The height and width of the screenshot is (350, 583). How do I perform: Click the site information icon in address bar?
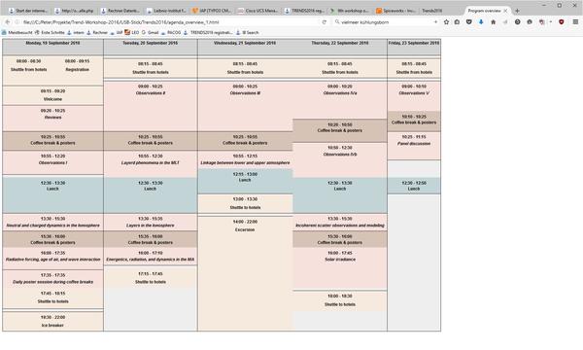pyautogui.click(x=17, y=22)
